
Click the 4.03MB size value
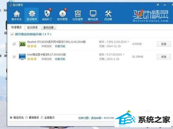coord(137,44)
